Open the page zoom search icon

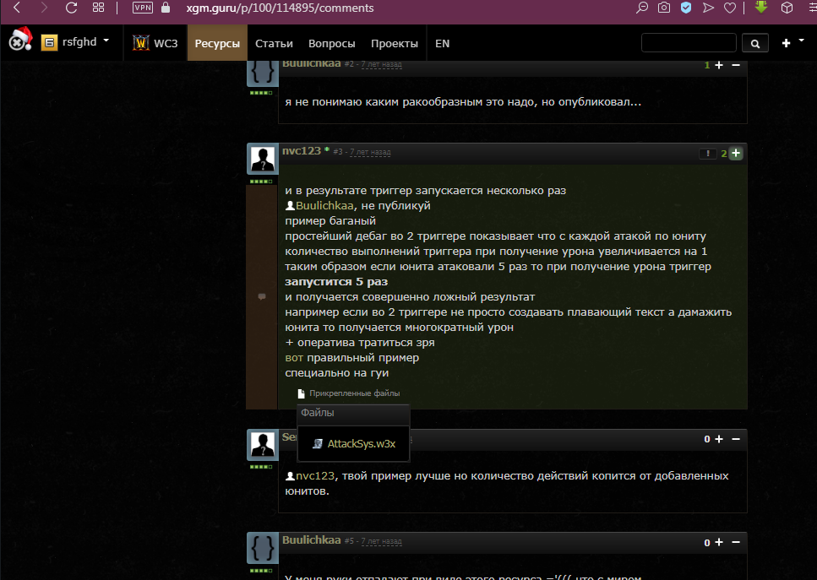tap(642, 8)
